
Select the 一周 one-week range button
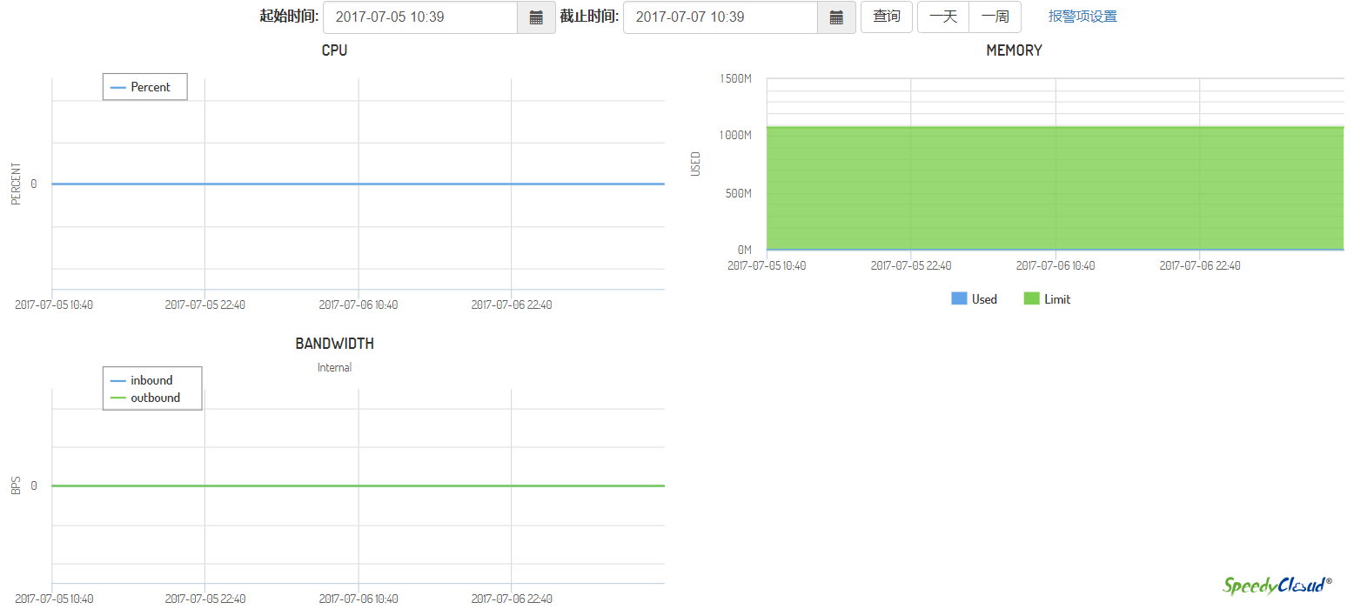[995, 17]
